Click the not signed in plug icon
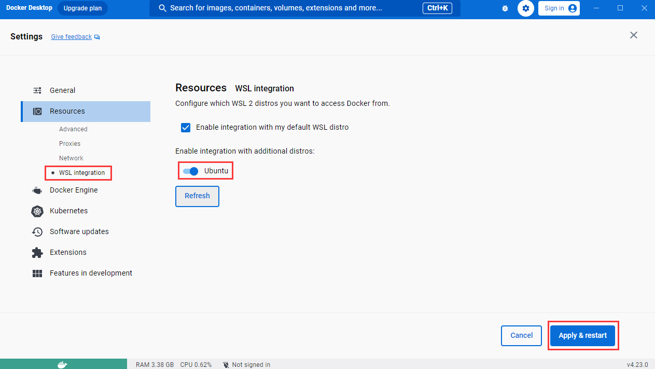This screenshot has height=369, width=655. point(226,364)
